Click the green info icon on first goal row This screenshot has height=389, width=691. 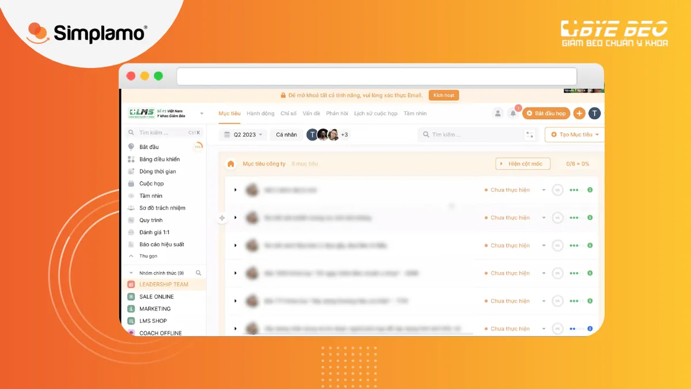[590, 190]
